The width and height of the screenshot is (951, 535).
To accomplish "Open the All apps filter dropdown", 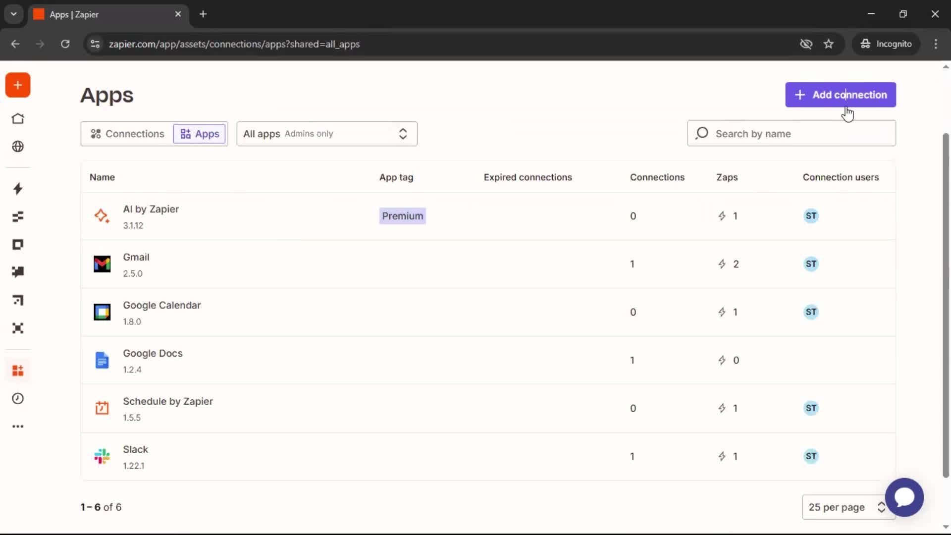I will click(327, 134).
